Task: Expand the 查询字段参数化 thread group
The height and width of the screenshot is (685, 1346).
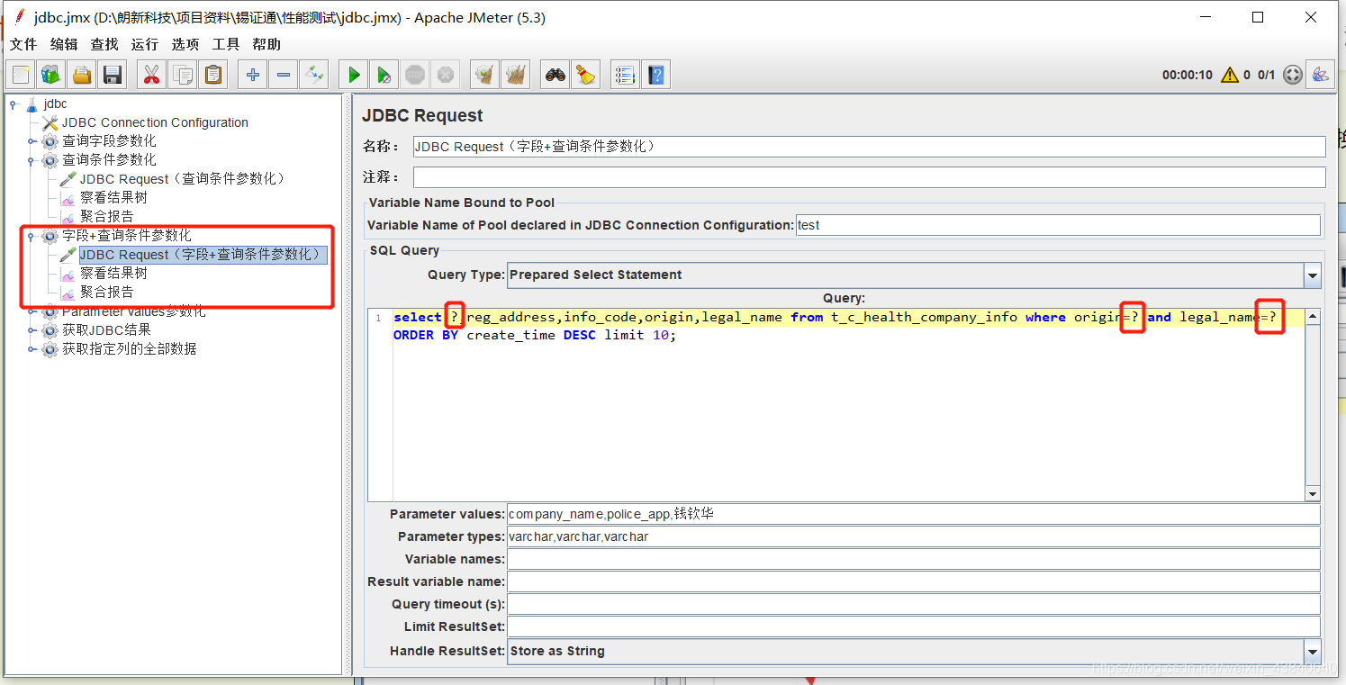Action: coord(32,141)
